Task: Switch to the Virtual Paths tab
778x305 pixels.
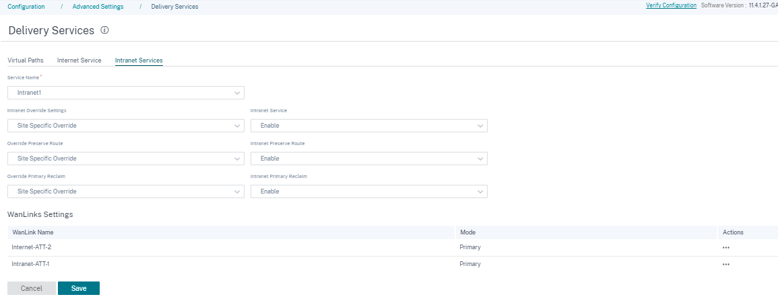Action: pos(26,60)
